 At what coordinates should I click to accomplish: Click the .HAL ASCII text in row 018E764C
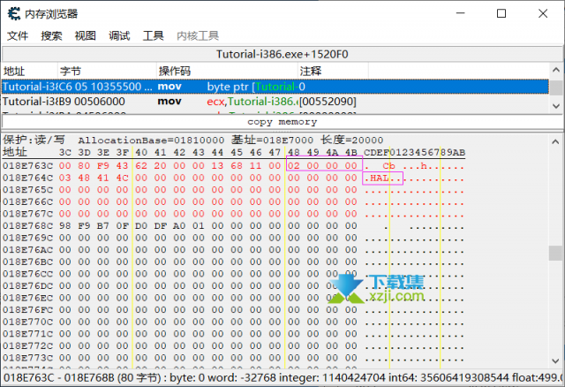(x=377, y=178)
